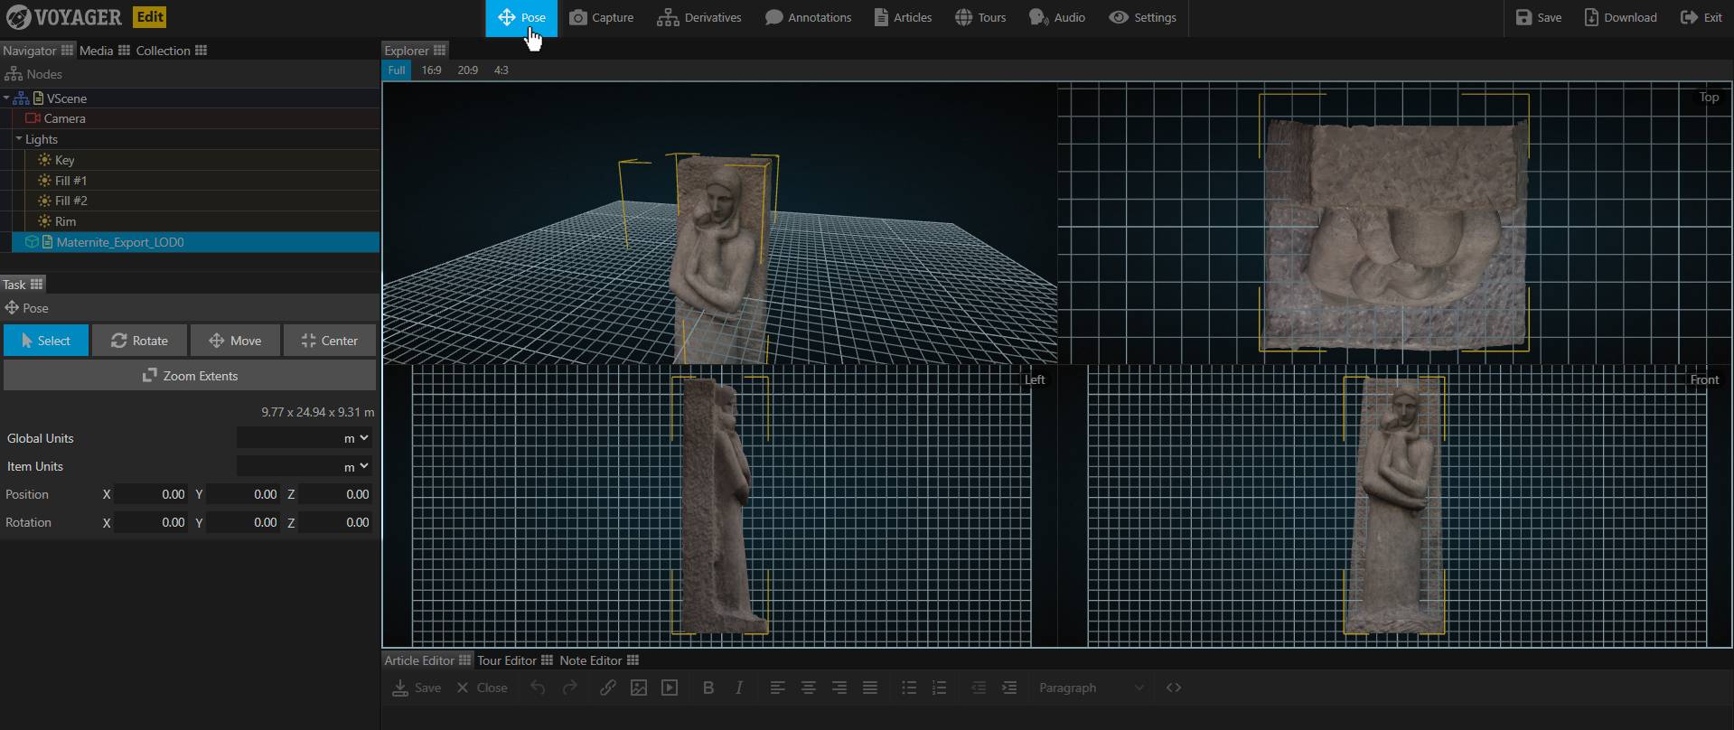
Task: Open the Articles task
Action: pyautogui.click(x=903, y=17)
